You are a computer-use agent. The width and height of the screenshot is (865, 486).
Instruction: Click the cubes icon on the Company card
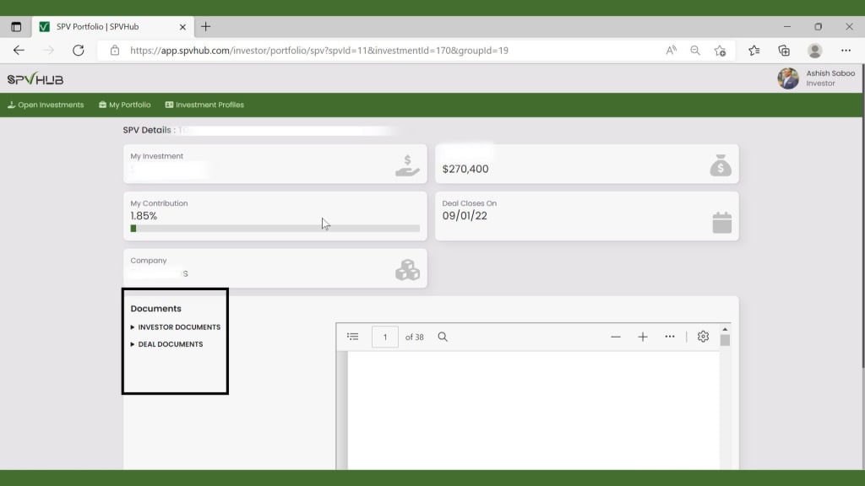406,269
